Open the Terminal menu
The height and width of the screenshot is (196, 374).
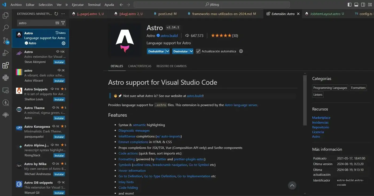(94, 5)
